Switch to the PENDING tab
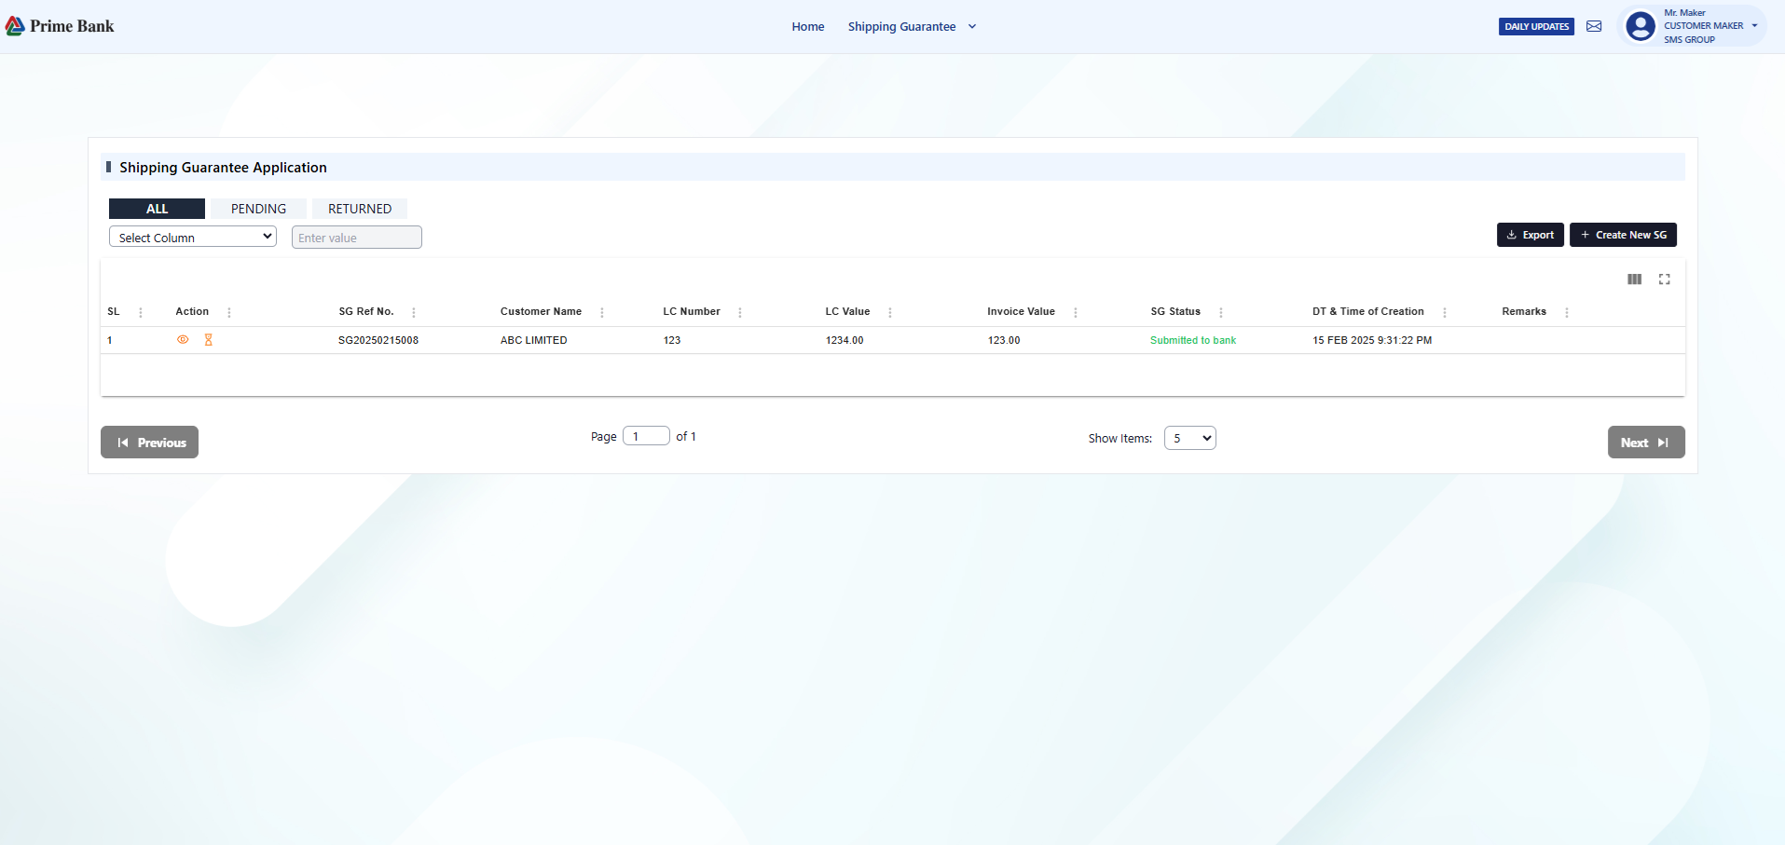 click(258, 209)
